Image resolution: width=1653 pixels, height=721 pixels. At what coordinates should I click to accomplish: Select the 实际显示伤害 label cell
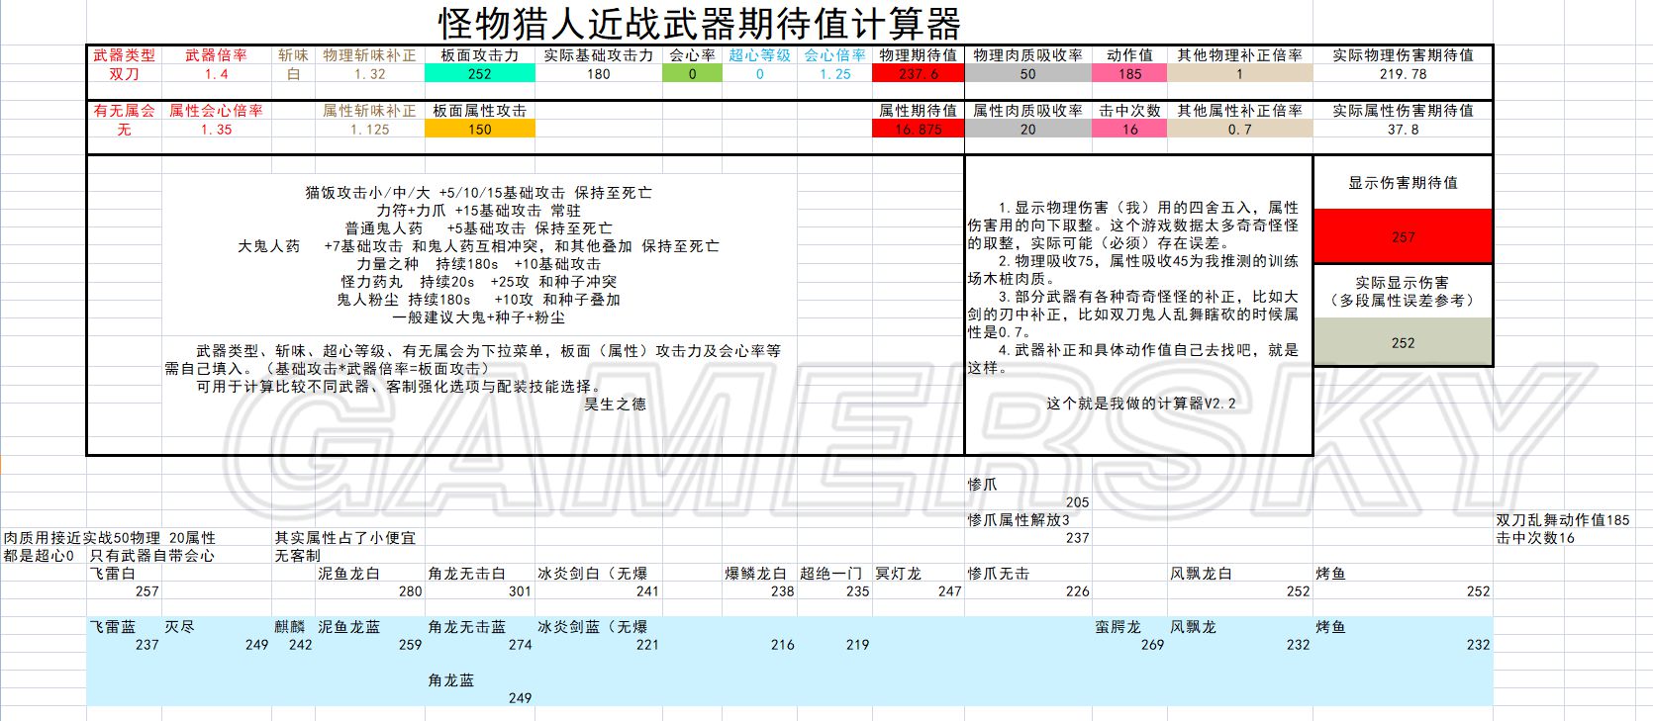point(1404,291)
